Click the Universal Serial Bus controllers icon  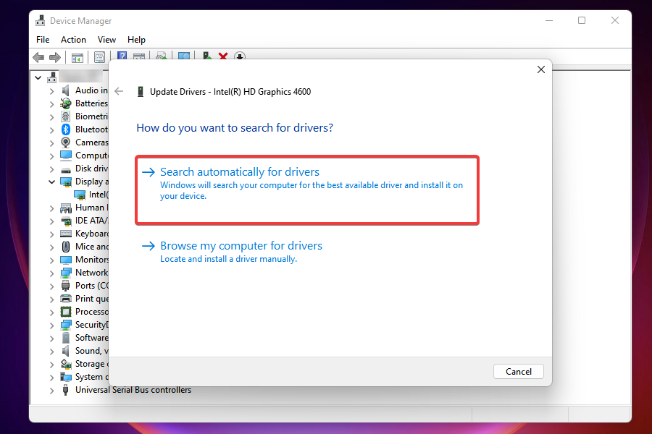(65, 390)
